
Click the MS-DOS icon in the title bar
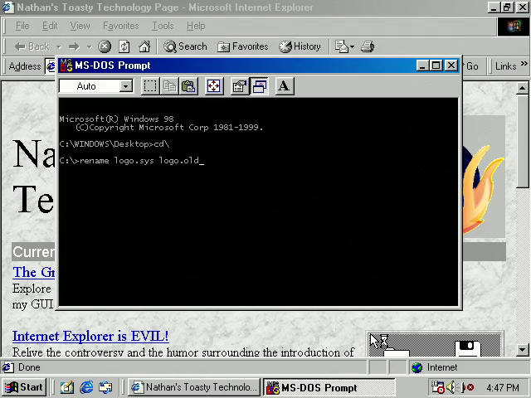tap(66, 65)
